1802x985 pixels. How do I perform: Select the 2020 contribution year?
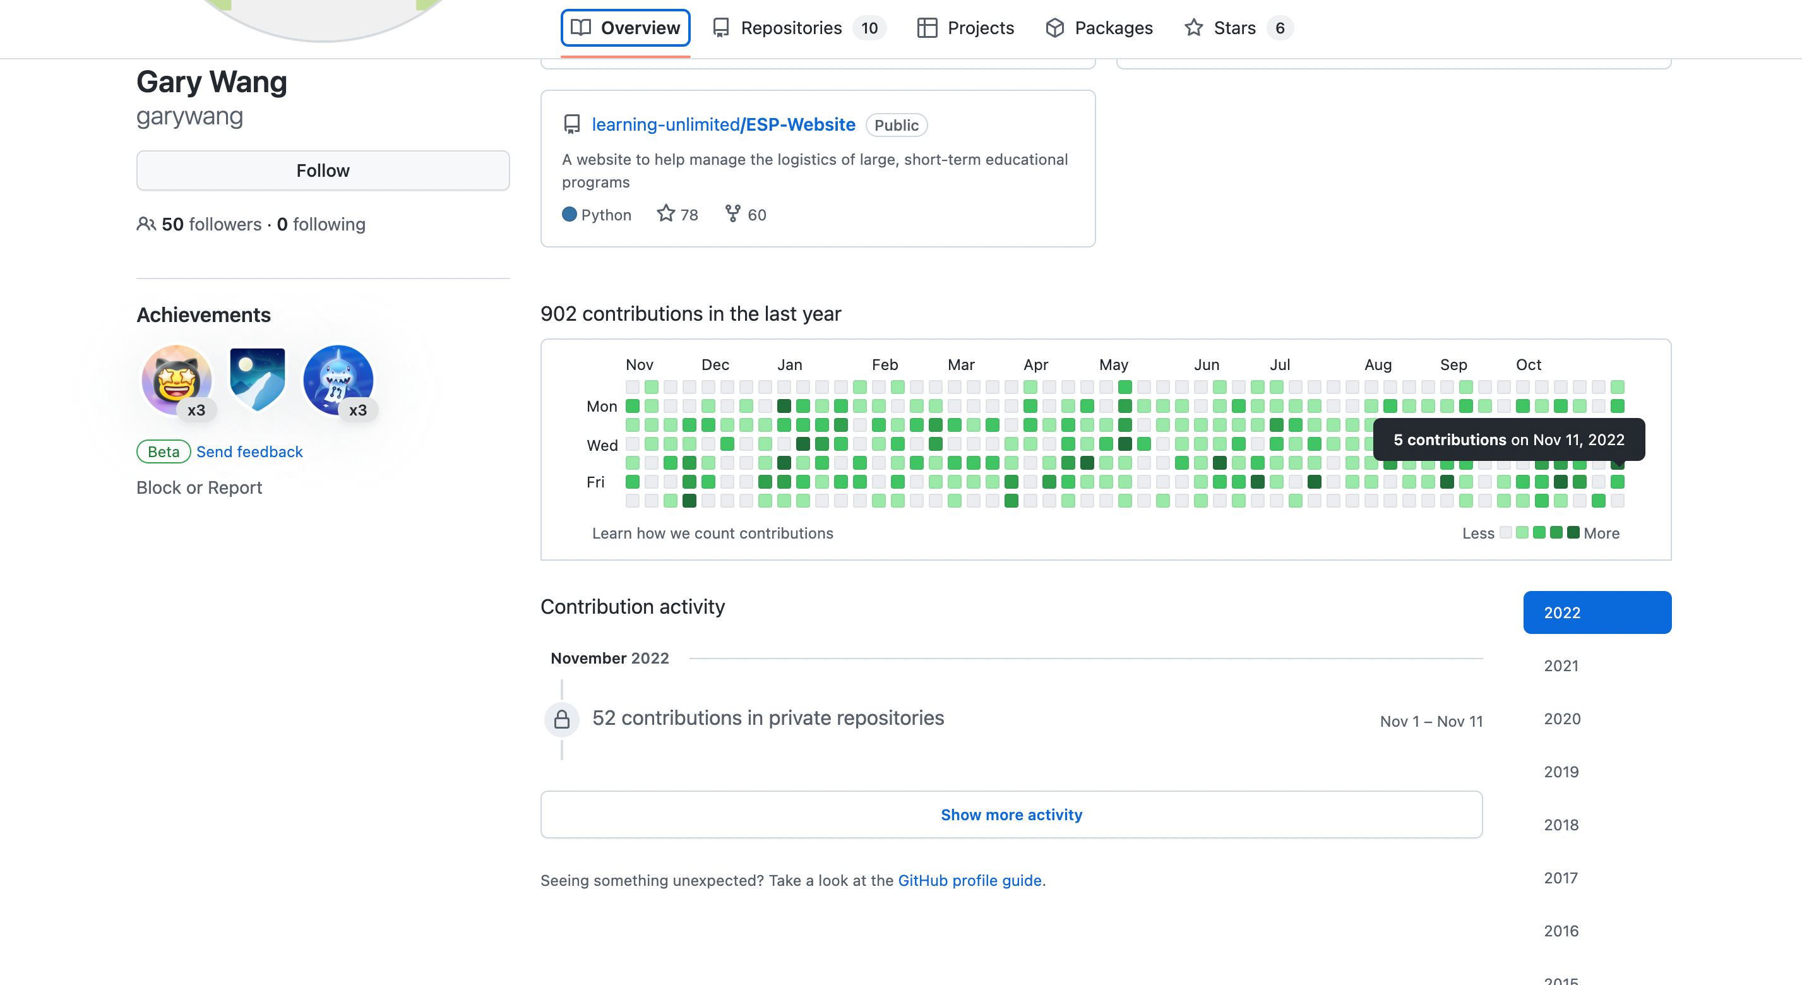tap(1597, 719)
